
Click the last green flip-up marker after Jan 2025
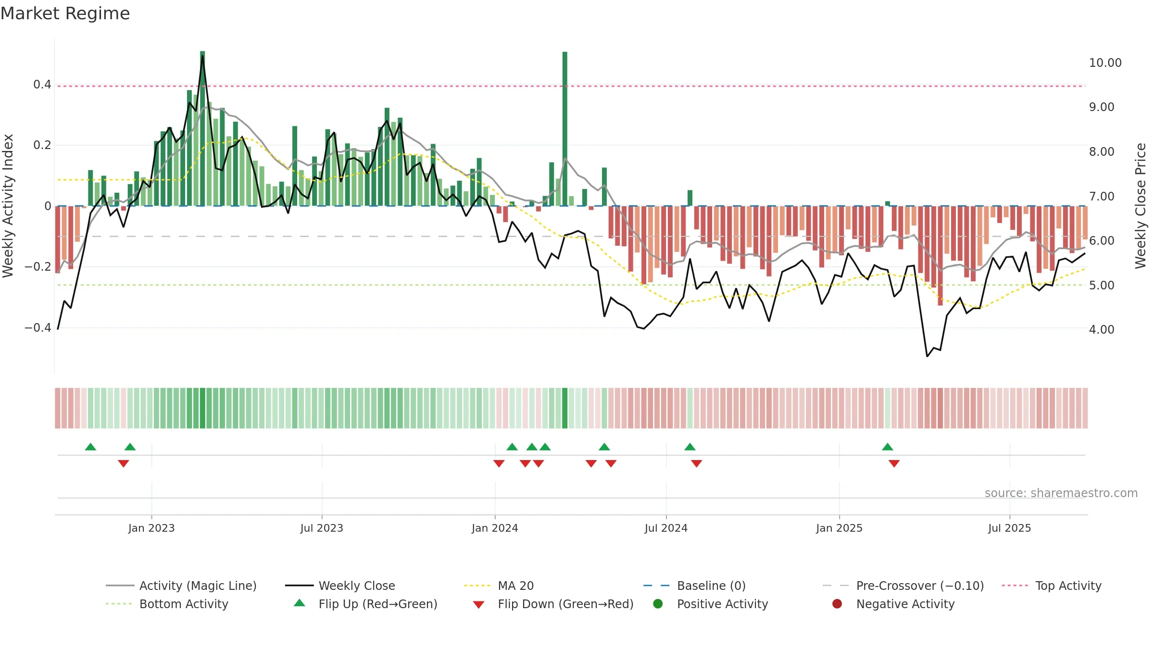tap(888, 447)
